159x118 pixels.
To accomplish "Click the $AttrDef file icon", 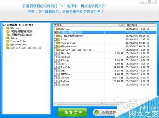I will [x=59, y=53].
